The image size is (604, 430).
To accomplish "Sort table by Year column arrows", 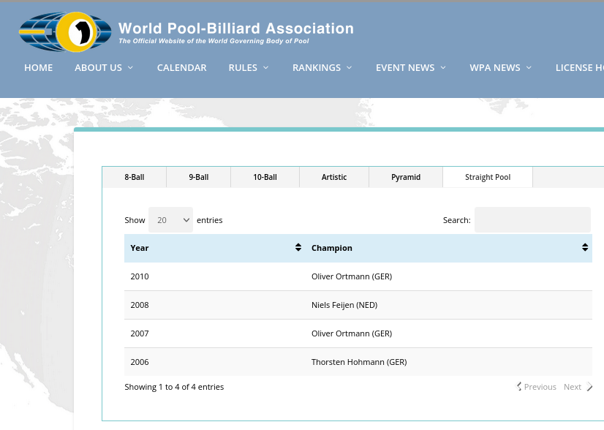I will pyautogui.click(x=298, y=248).
